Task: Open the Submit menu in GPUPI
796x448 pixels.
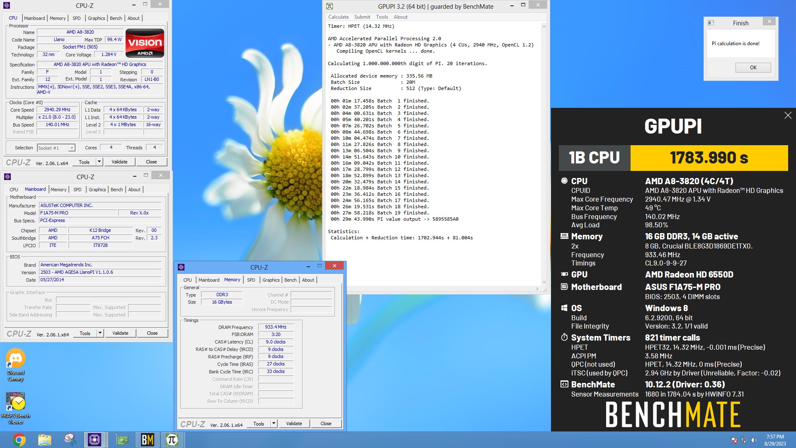Action: tap(362, 17)
